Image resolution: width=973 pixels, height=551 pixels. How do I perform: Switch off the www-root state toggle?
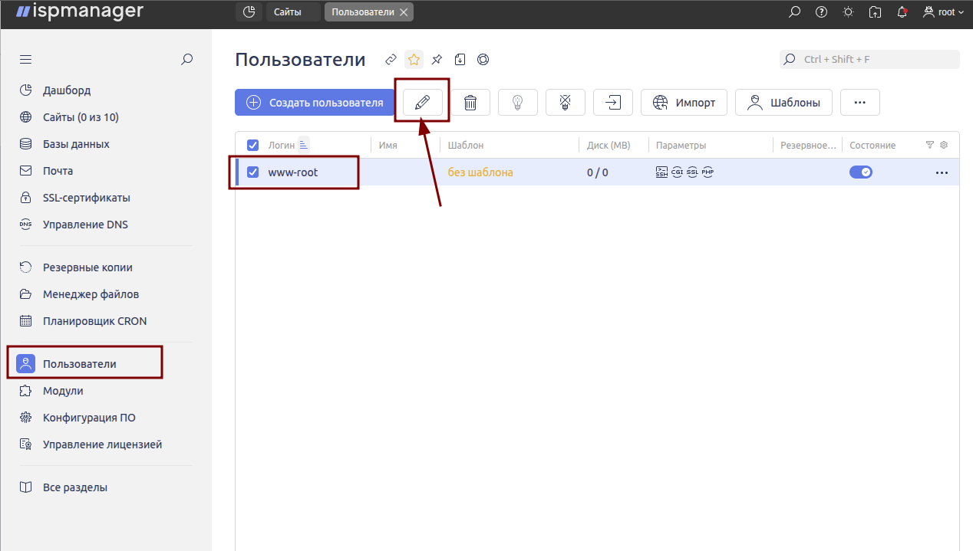(860, 172)
